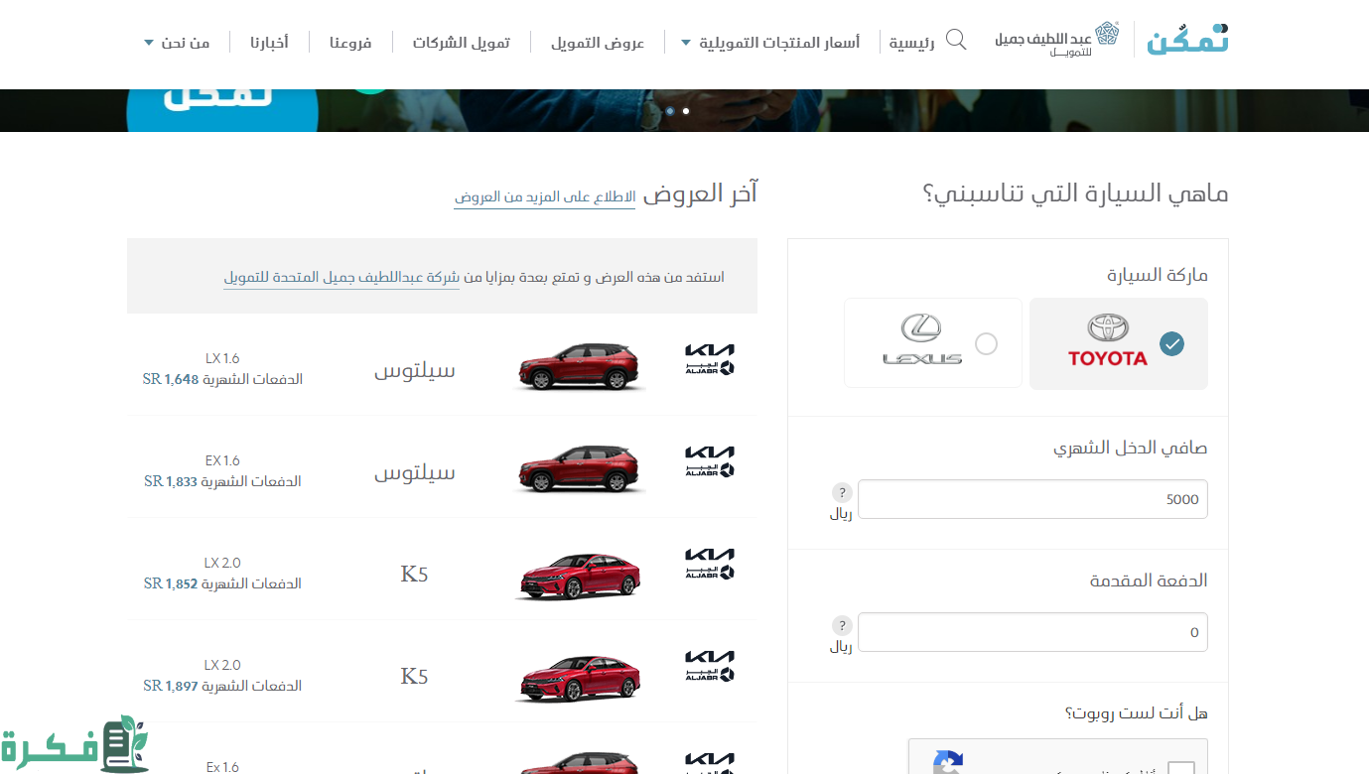Click the Tamkeen logo in the header

click(x=1187, y=39)
